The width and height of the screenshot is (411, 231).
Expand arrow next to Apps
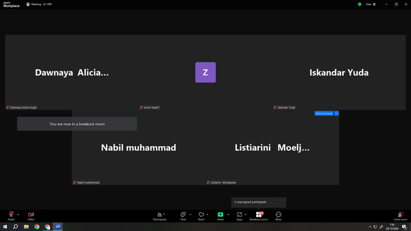[245, 214]
